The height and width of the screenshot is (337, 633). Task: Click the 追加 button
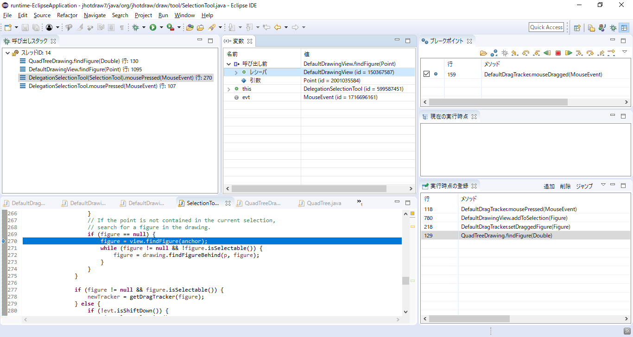point(549,186)
